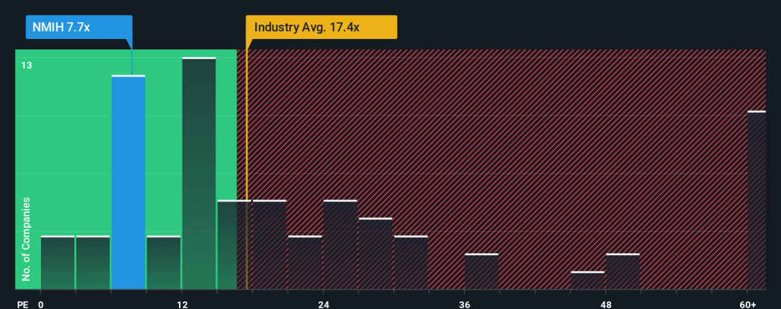This screenshot has width=781, height=309.
Task: Click the bar at PE 48
Action: pyautogui.click(x=623, y=271)
